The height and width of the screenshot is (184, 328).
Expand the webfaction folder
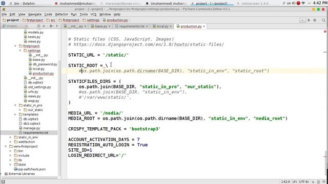click(10, 142)
